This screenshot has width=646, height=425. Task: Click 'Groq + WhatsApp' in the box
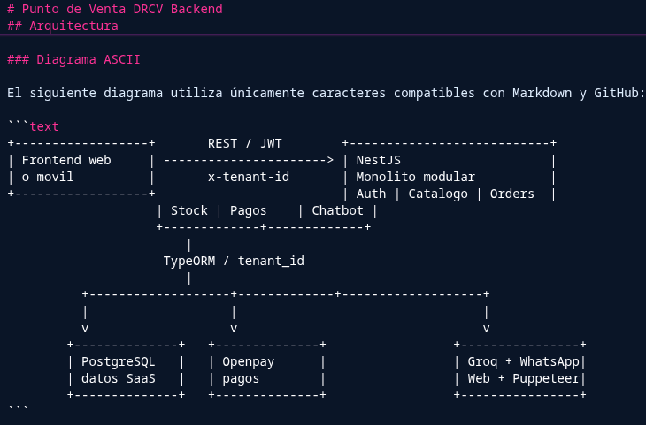click(x=523, y=361)
